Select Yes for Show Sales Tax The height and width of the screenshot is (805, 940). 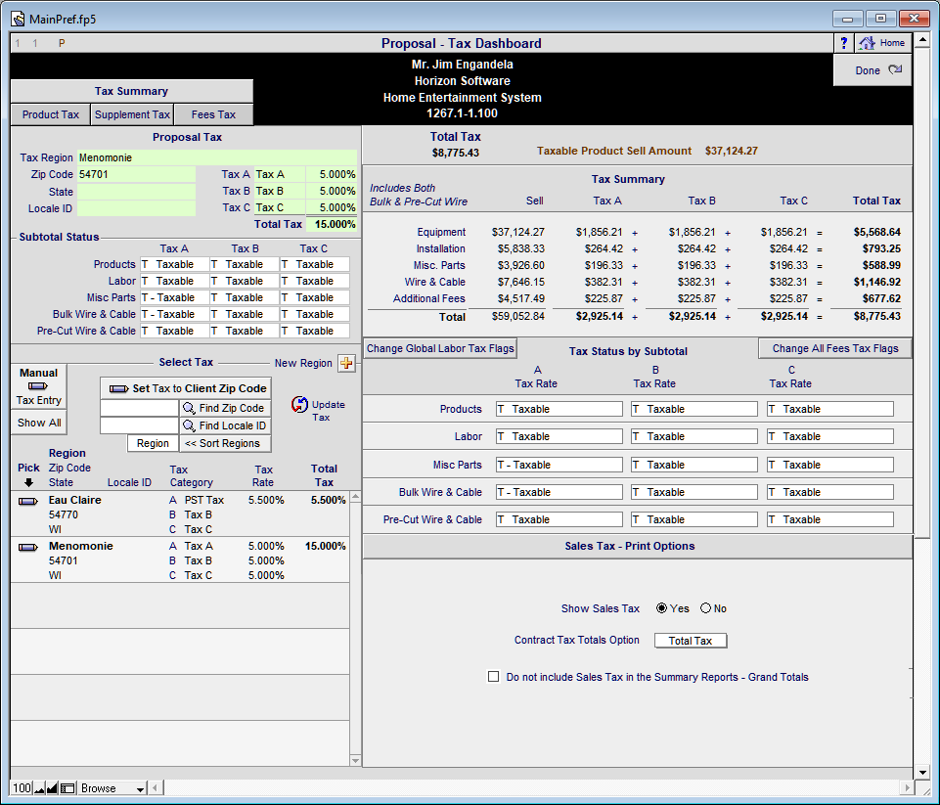click(661, 608)
